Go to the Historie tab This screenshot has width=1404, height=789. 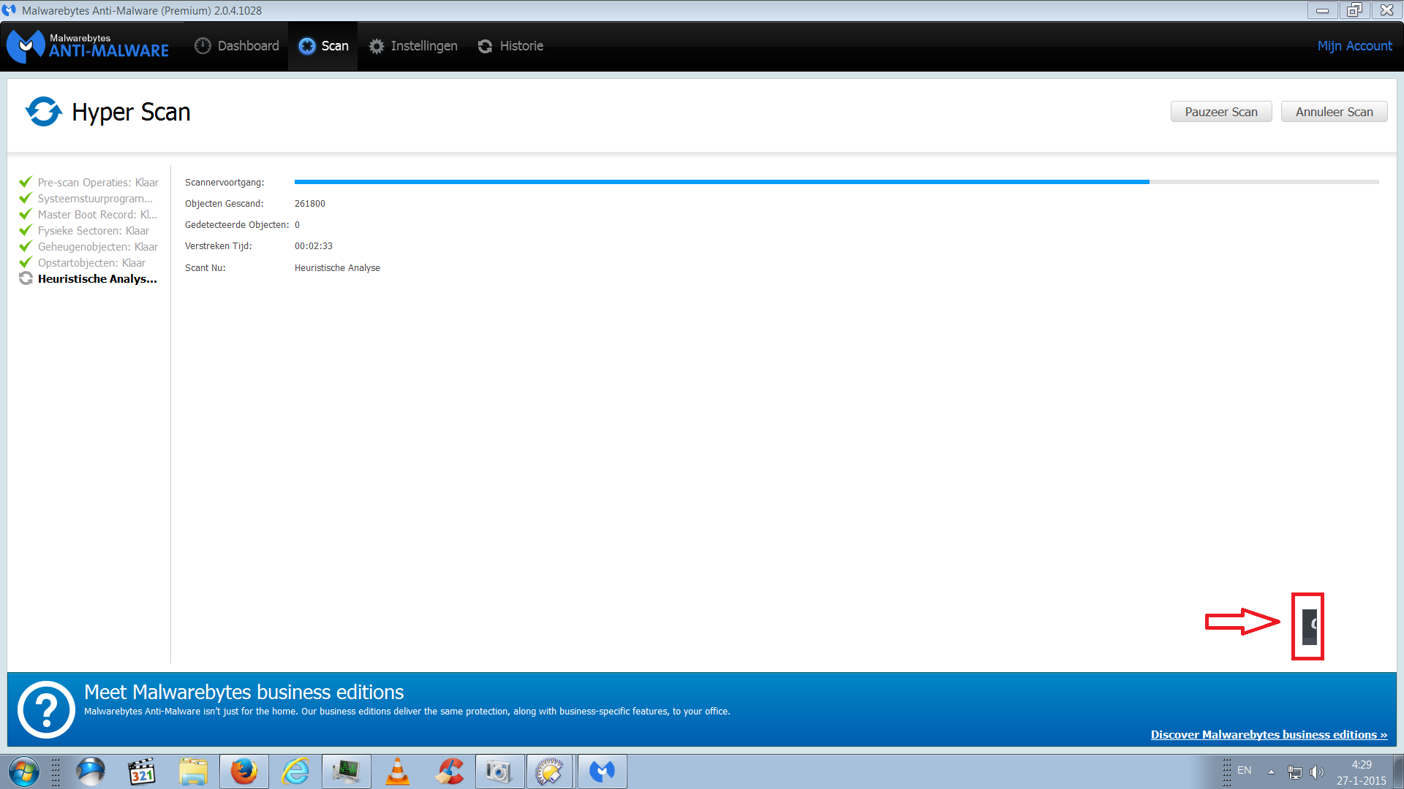point(510,46)
